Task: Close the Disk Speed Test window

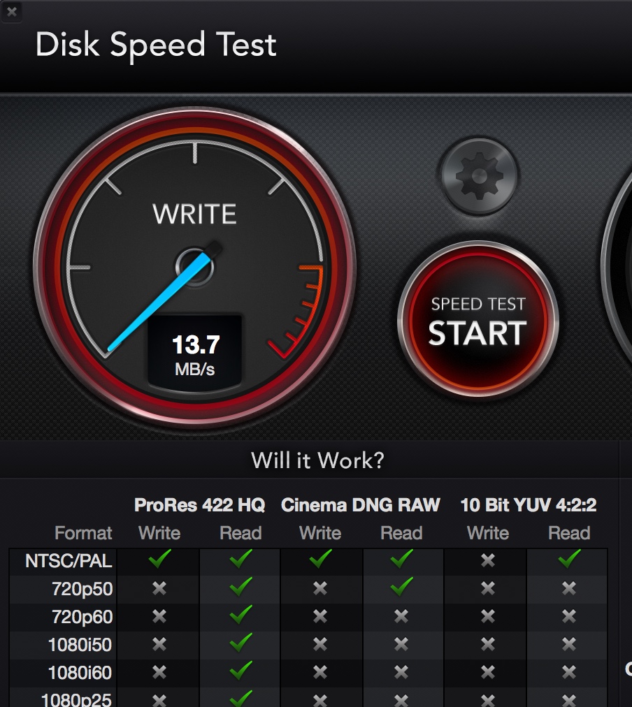Action: 12,11
